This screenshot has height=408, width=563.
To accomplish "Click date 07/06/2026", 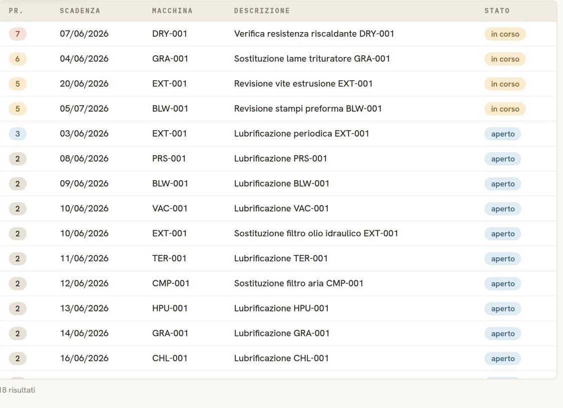I will (x=84, y=34).
